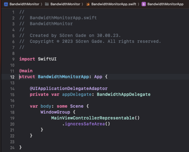
Task: Click 'body' property name
Action: [x=46, y=106]
